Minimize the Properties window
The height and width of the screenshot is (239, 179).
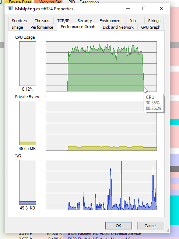pos(128,9)
